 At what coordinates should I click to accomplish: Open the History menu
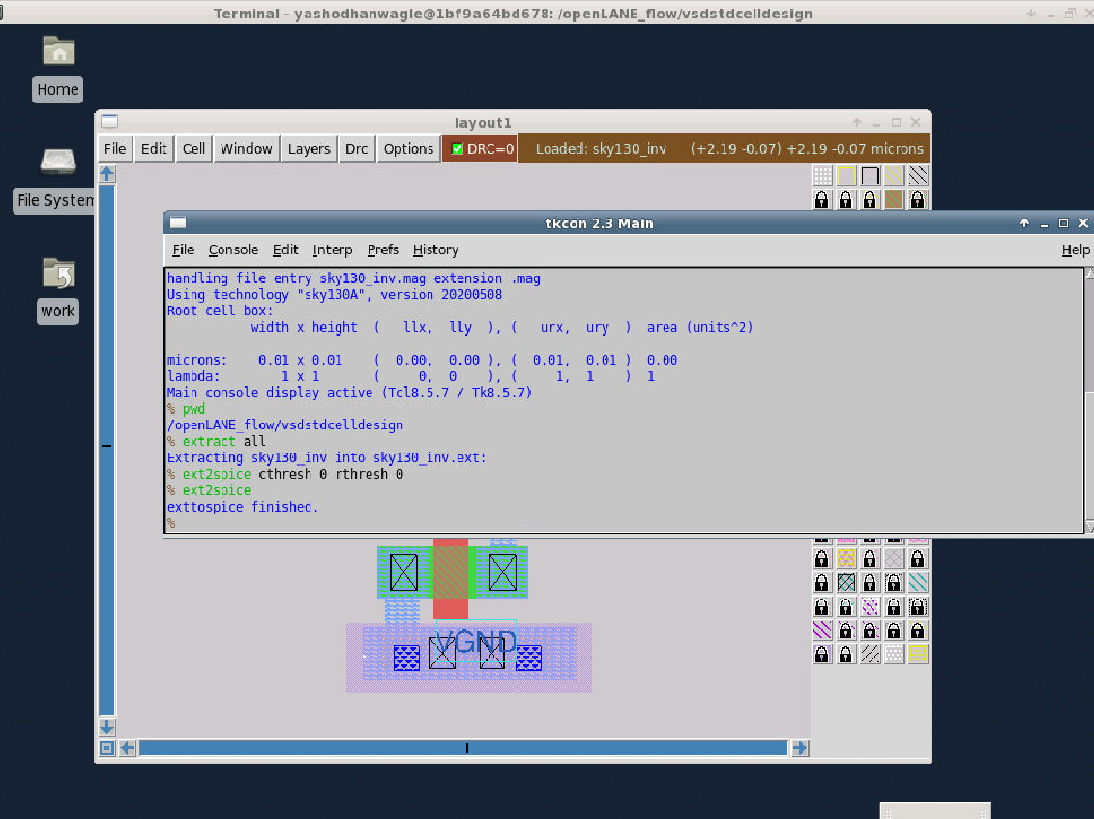[435, 249]
